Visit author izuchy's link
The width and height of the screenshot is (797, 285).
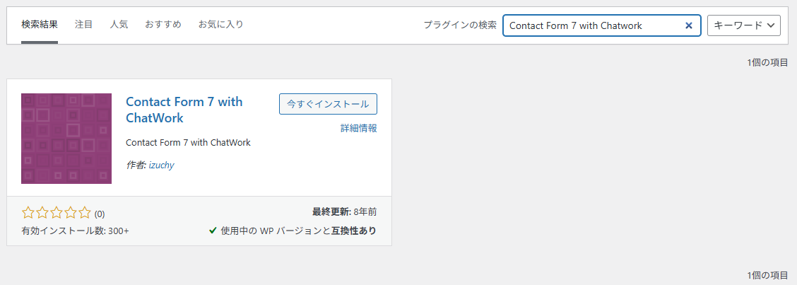pos(161,165)
